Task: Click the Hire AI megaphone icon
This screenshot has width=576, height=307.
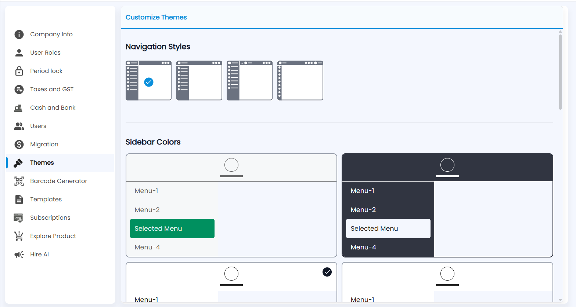Action: 19,255
